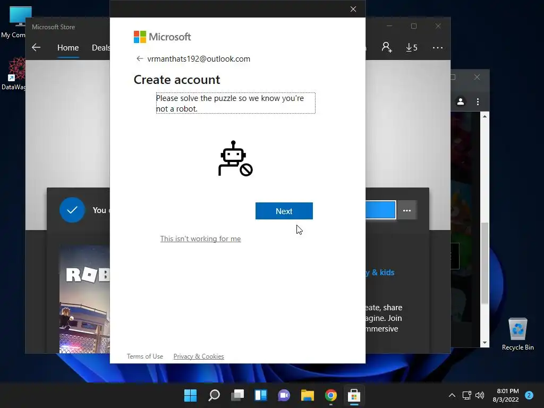Close the Create account dialog
The height and width of the screenshot is (408, 544).
(353, 9)
